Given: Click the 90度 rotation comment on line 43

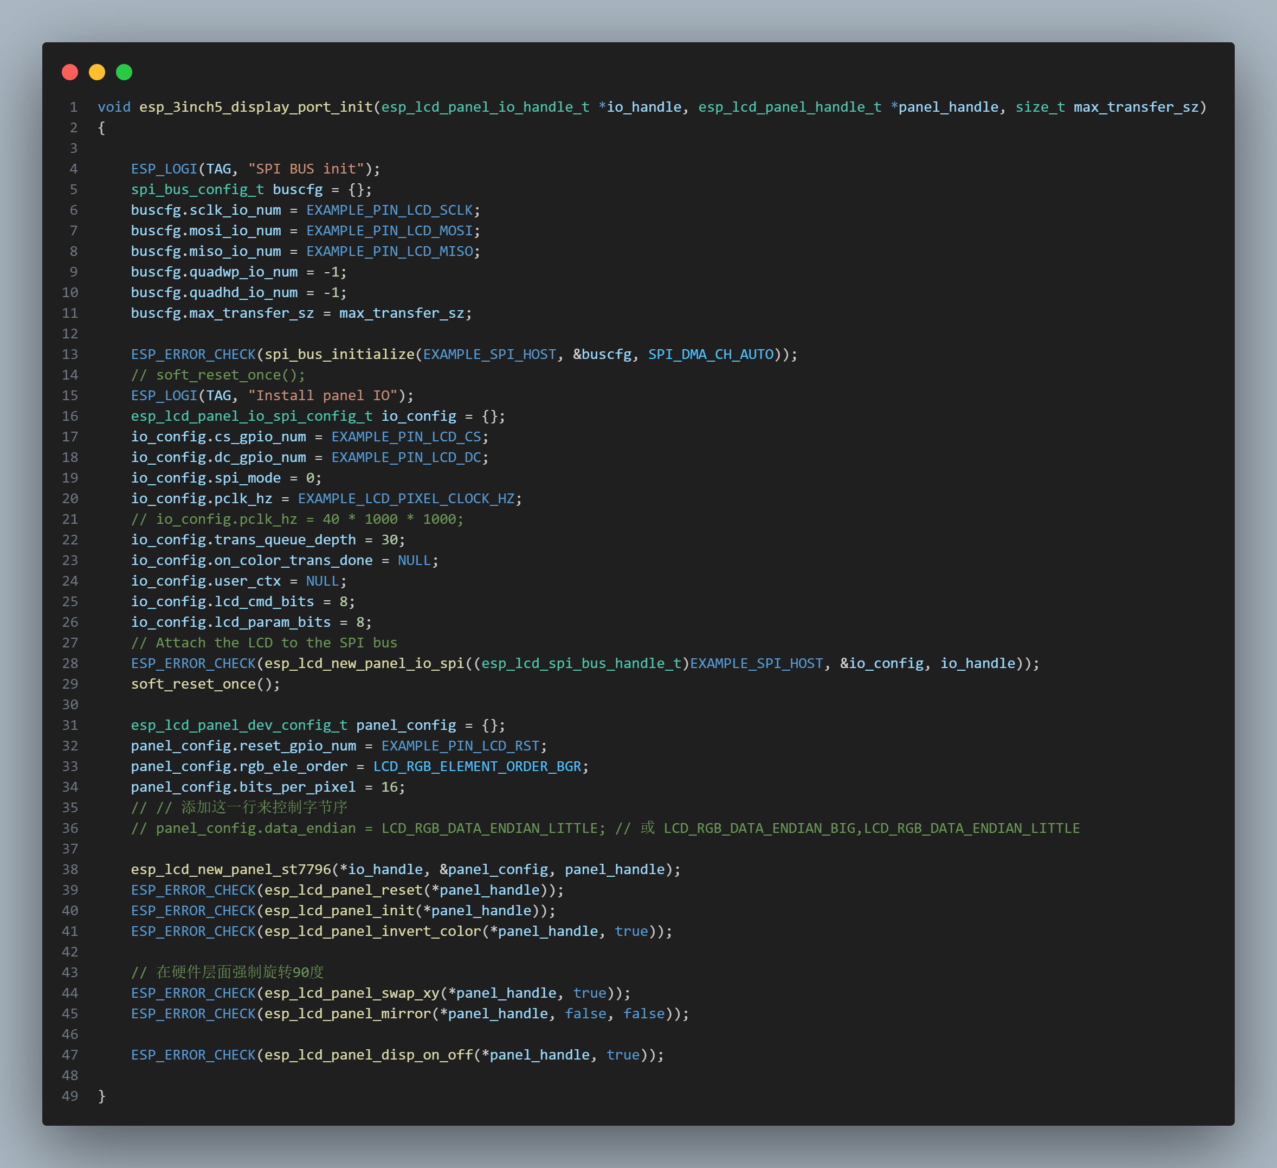Looking at the screenshot, I should [x=228, y=972].
